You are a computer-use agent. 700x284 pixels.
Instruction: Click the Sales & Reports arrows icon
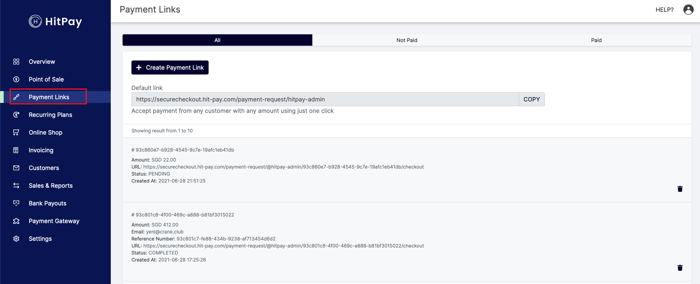(16, 186)
